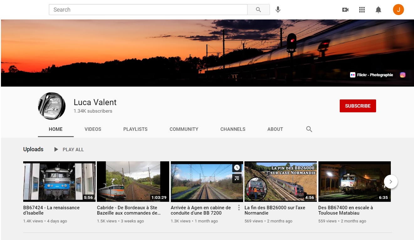The width and height of the screenshot is (414, 240).
Task: Switch to the Videos tab
Action: tap(93, 129)
